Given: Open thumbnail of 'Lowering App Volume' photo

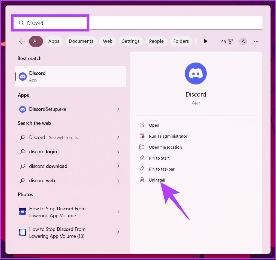Looking at the screenshot, I should [22, 211].
